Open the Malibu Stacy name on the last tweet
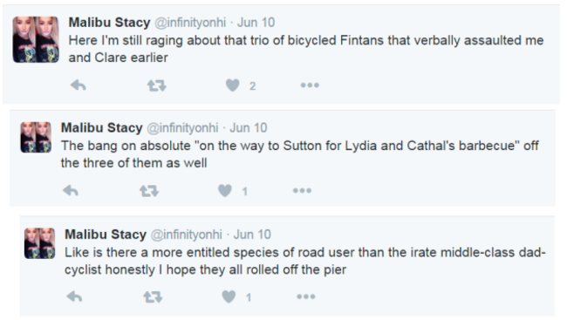The height and width of the screenshot is (320, 567). [106, 235]
